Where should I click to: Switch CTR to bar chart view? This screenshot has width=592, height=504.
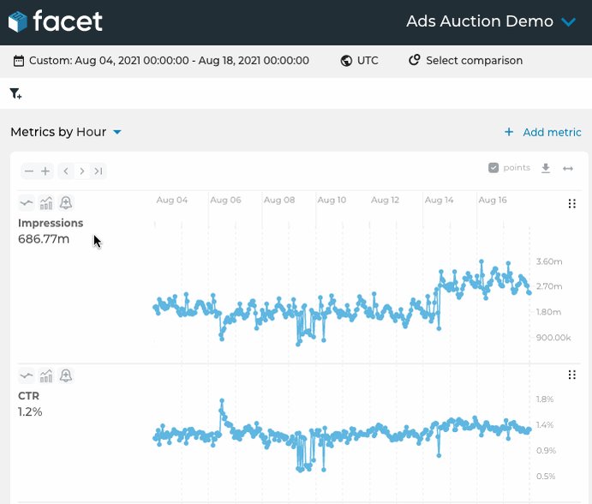46,376
